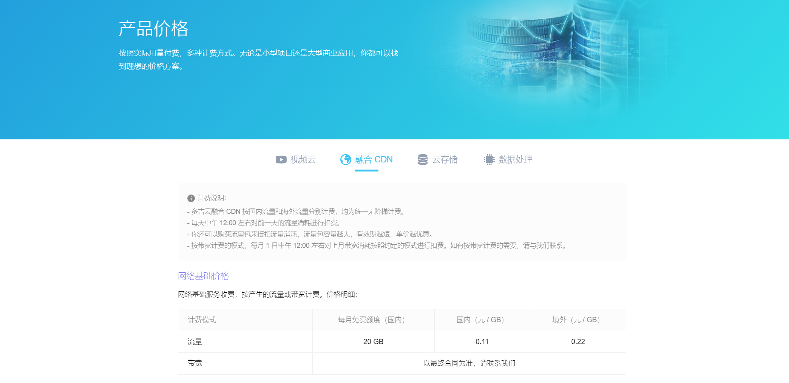Click the 网络基础价格 section heading
The width and height of the screenshot is (789, 383).
pyautogui.click(x=203, y=276)
